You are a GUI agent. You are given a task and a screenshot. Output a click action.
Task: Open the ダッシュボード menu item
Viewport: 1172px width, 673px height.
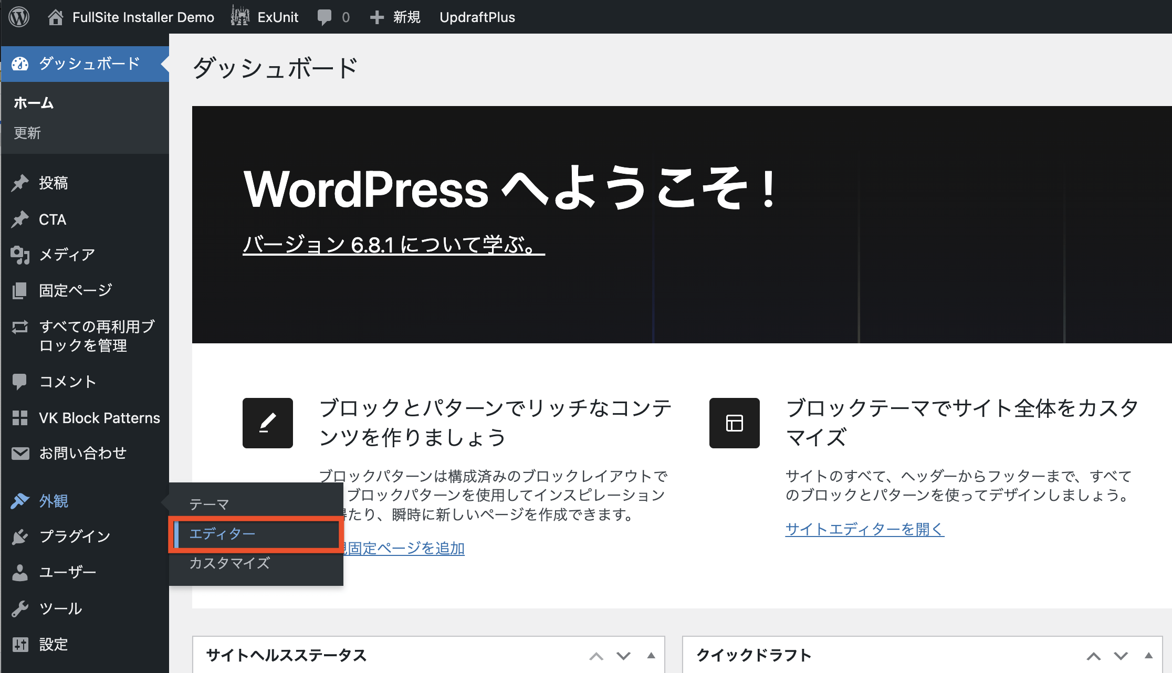click(85, 64)
